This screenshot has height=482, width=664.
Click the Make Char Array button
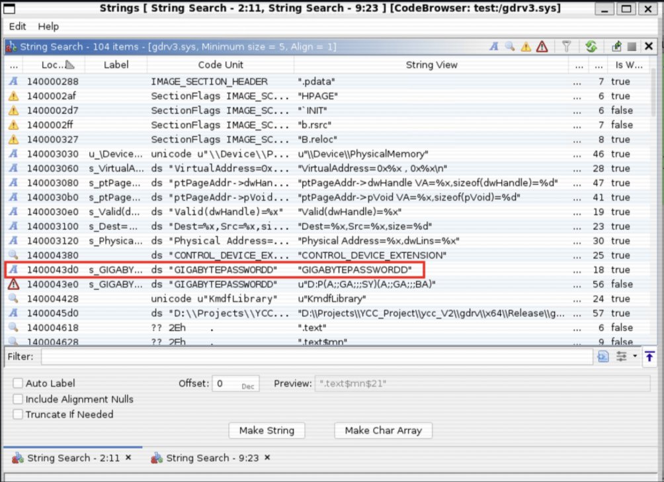click(383, 430)
